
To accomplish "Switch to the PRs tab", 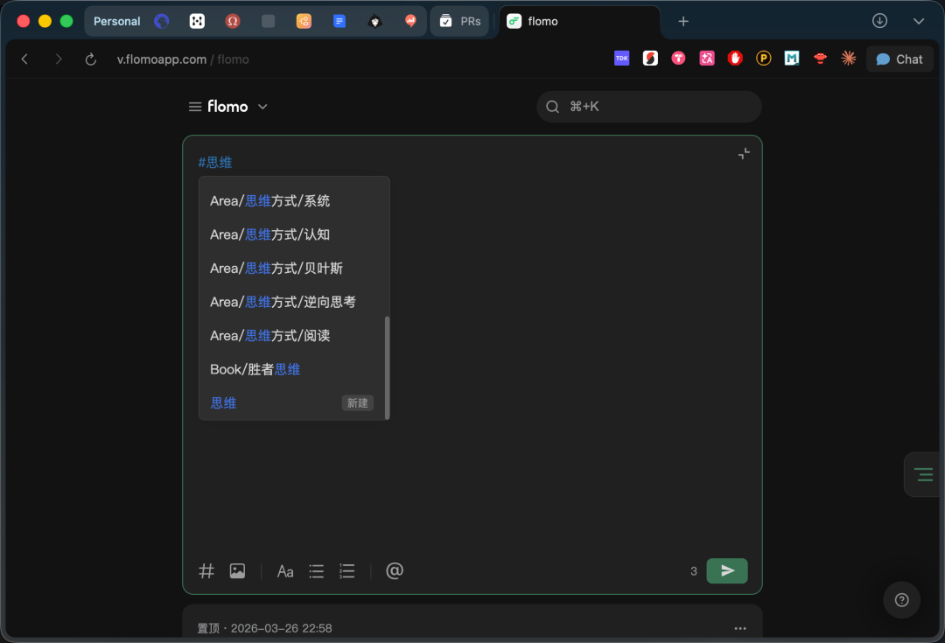I will pyautogui.click(x=459, y=21).
